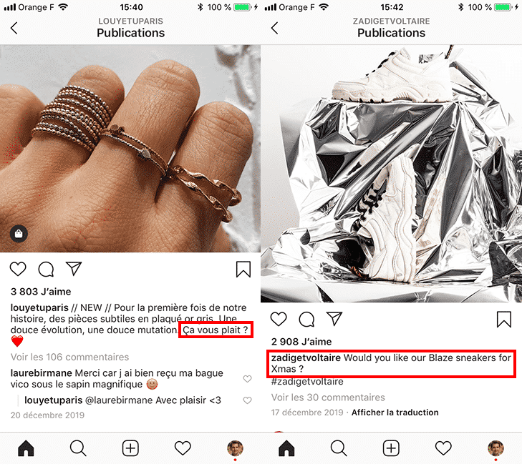The height and width of the screenshot is (469, 522).
Task: Tap 'Afficher la traduction' link
Action: 395,413
